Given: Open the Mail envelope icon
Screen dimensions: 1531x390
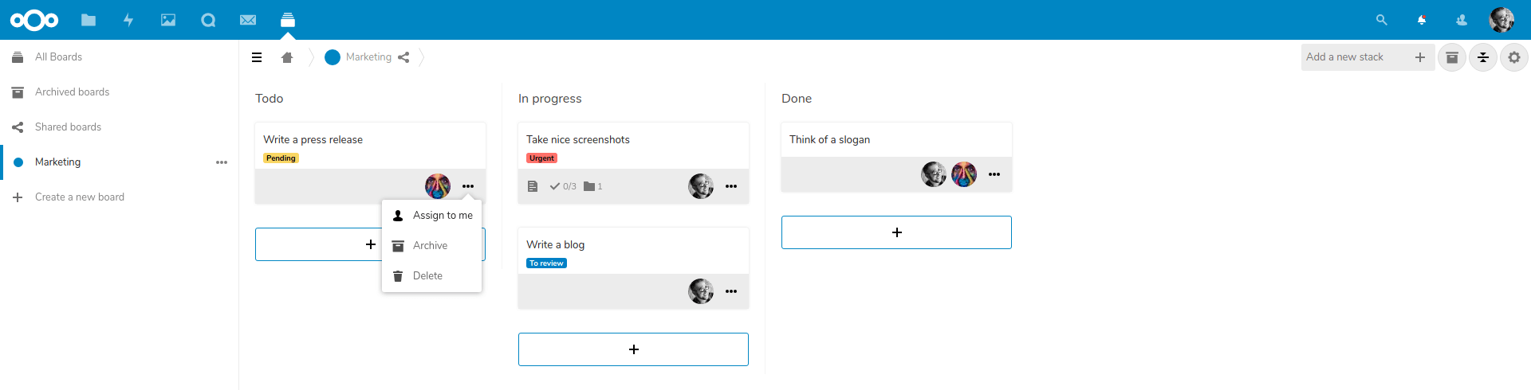Looking at the screenshot, I should click(248, 20).
